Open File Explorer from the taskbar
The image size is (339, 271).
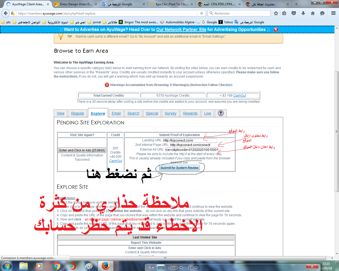[24, 266]
